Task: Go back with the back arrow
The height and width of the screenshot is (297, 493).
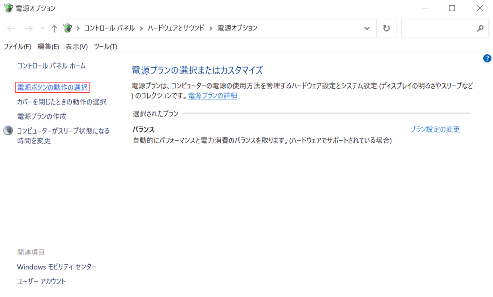Action: click(x=11, y=28)
